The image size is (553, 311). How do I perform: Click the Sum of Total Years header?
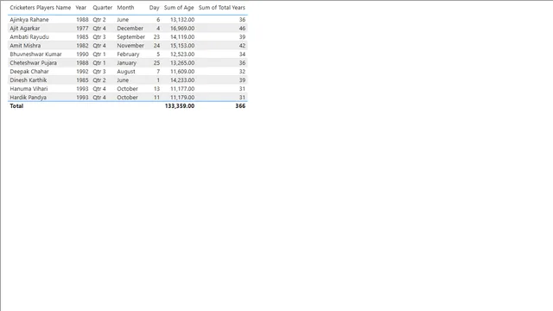[x=222, y=8]
